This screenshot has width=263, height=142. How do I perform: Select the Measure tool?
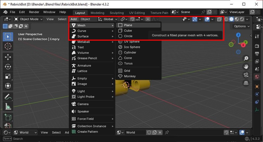[8, 107]
